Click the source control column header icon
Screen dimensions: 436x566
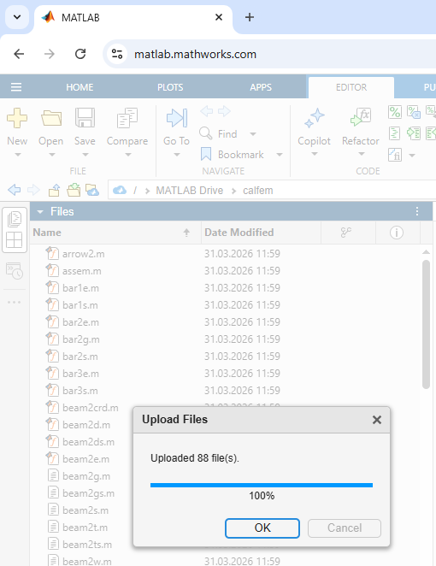click(345, 233)
